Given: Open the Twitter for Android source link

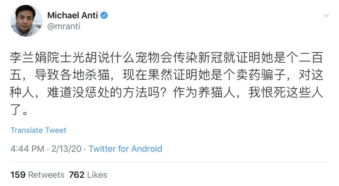Looking at the screenshot, I should click(x=125, y=149).
